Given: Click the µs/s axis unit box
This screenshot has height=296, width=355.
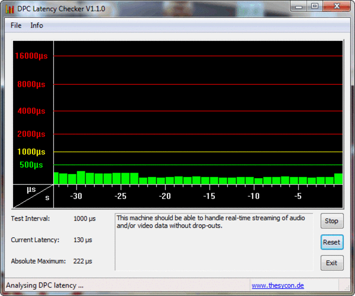Looking at the screenshot, I should tap(33, 196).
